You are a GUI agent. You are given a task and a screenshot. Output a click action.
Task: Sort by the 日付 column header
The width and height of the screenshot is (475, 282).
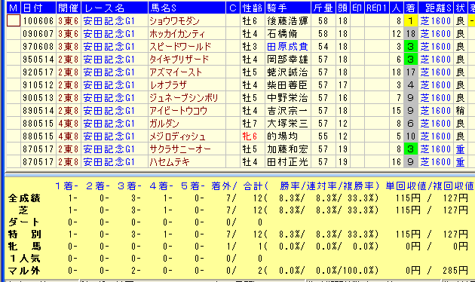pos(38,8)
